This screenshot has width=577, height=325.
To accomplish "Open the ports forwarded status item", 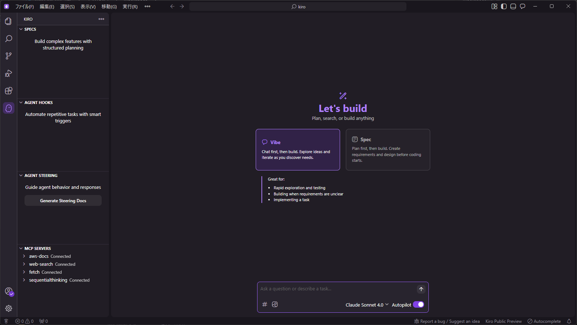I will click(x=44, y=321).
